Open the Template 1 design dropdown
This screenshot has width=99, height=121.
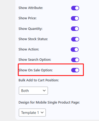(x=32, y=113)
